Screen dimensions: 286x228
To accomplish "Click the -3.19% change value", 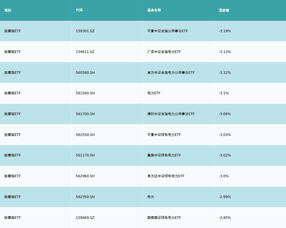I will point(225,31).
